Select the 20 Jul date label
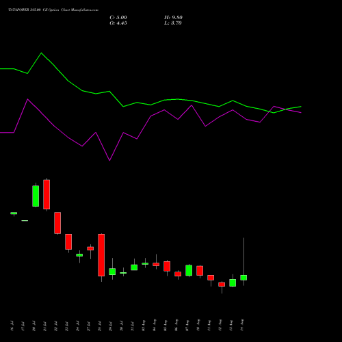The height and width of the screenshot is (342, 342). click(x=34, y=326)
